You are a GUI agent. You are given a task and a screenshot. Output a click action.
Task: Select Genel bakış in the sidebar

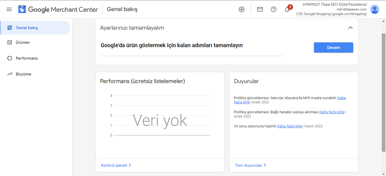[x=27, y=28]
